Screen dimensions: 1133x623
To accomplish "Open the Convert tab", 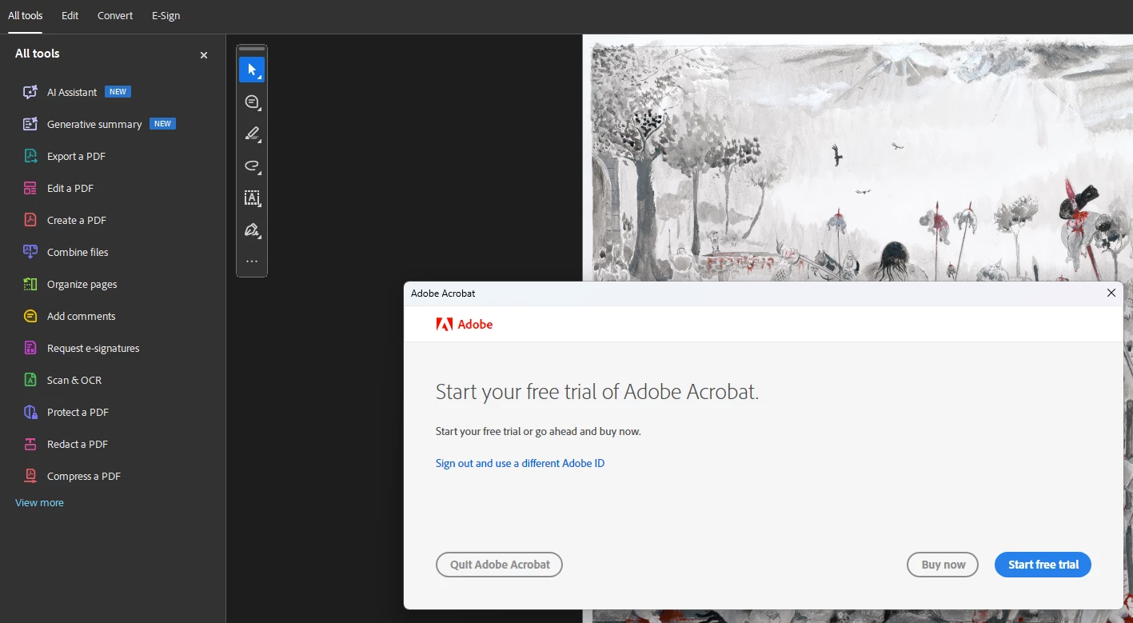I will click(x=115, y=16).
